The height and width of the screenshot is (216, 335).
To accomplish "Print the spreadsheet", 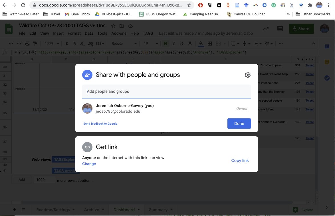I will coord(27,44).
